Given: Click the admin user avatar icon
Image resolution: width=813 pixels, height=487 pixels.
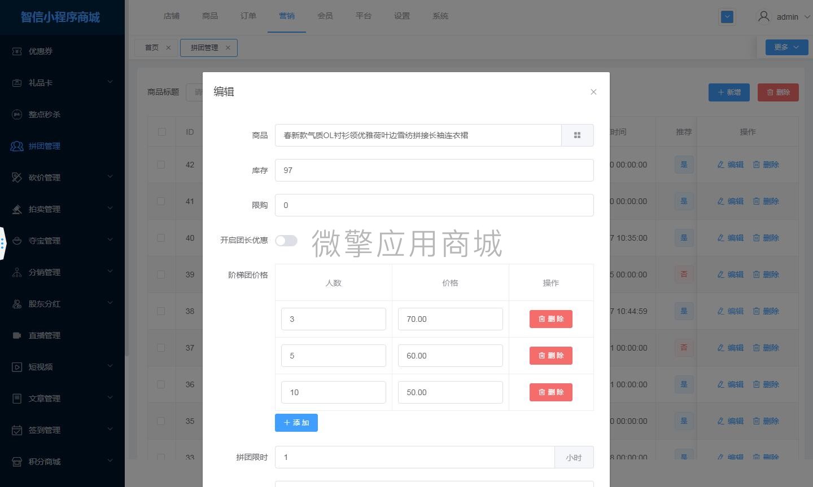Looking at the screenshot, I should 764,16.
